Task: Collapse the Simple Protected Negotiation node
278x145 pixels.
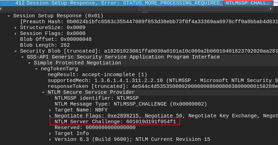Action: (29, 63)
